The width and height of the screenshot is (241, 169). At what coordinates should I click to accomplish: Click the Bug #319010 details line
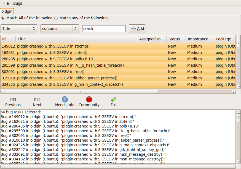click(x=82, y=140)
